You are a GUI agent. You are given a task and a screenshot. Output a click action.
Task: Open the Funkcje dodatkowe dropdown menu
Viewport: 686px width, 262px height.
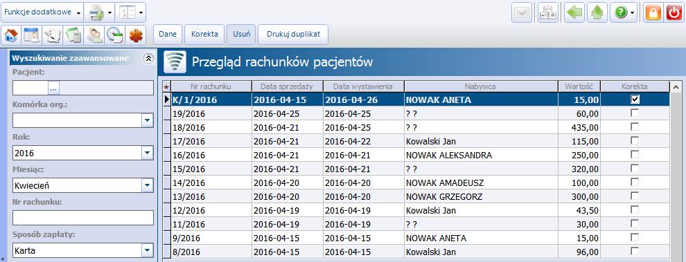(x=42, y=12)
